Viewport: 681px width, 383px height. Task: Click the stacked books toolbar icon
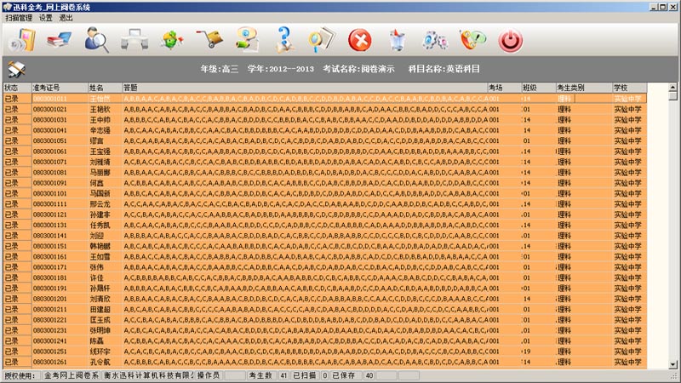pos(60,40)
